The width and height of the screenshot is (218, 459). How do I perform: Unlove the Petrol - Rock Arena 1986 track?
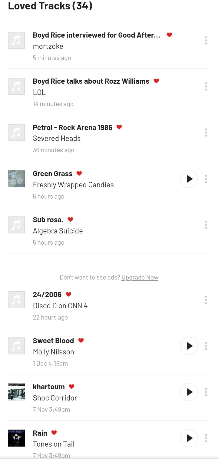coord(119,127)
